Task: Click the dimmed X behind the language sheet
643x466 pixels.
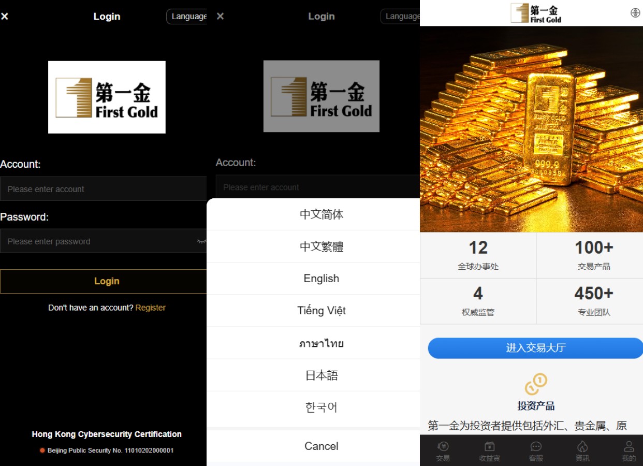Action: (220, 17)
